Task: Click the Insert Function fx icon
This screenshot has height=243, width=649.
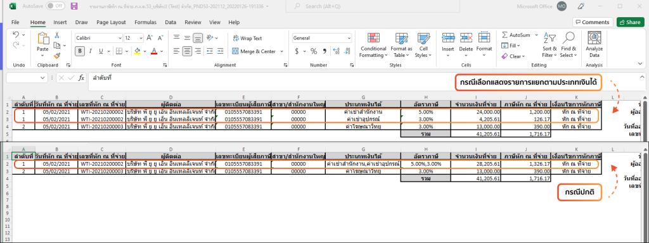Action: tap(82, 77)
